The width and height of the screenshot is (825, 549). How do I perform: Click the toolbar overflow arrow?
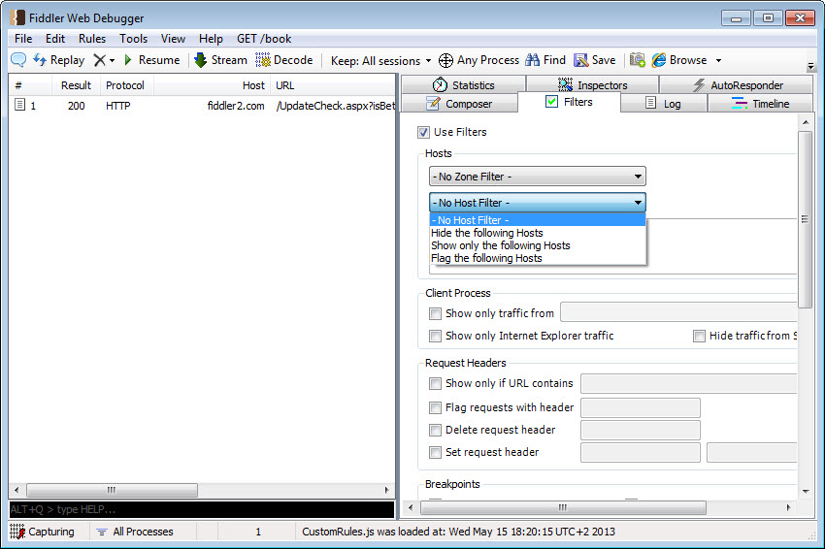(810, 66)
